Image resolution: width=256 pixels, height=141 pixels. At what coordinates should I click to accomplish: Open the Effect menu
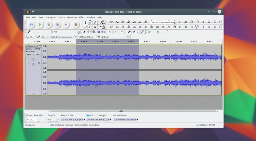pos(82,17)
